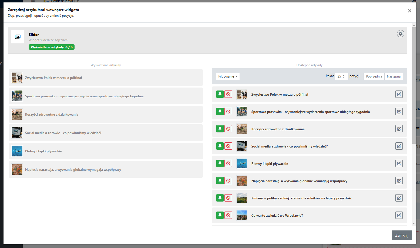Click thumbnail of available Sportowa prasówka article
420x248 pixels.
click(x=242, y=112)
